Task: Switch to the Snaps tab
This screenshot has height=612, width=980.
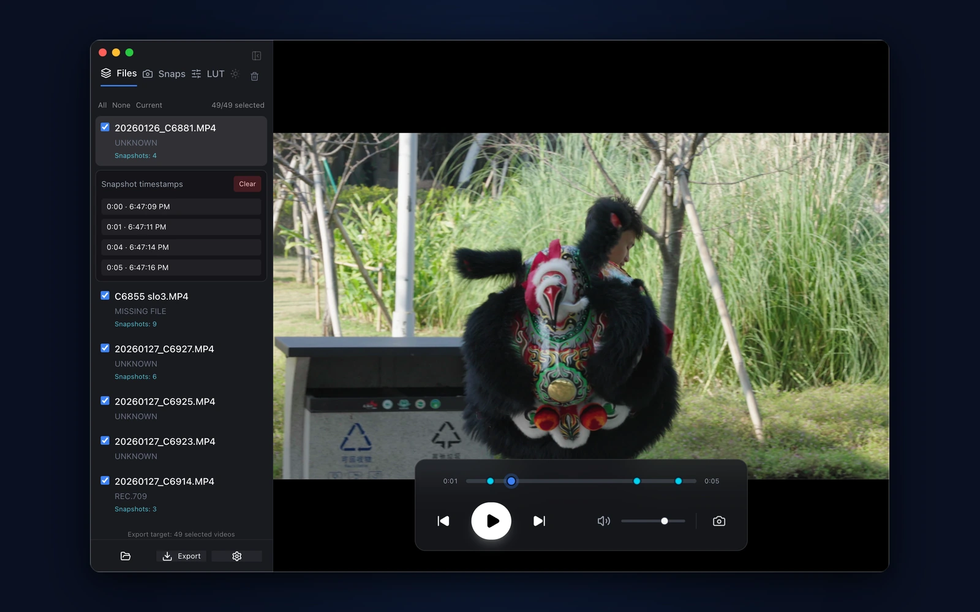Action: click(x=164, y=74)
